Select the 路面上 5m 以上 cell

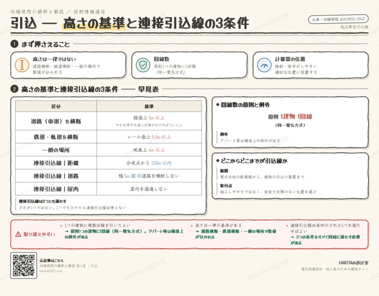coord(149,118)
